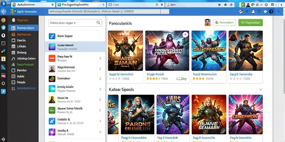Expand the Undatte & row chevron

tap(100, 121)
